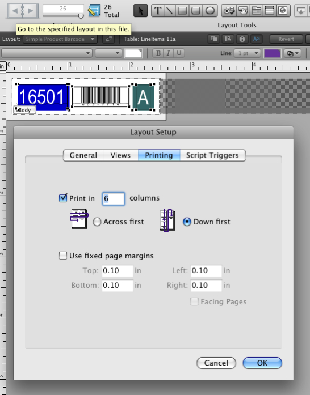Click the Down first page illustration icon
310x395 pixels.
[x=167, y=220]
